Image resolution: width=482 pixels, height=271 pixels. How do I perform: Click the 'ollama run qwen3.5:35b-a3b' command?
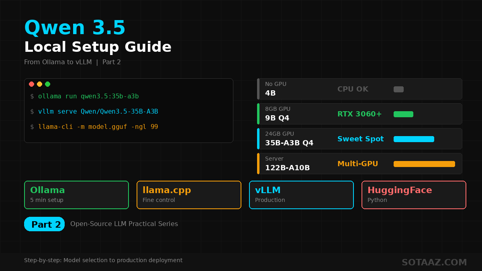coord(88,96)
